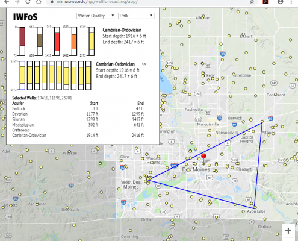Click the 1177 ft start depth value
This screenshot has width=298, height=241.
92,114
